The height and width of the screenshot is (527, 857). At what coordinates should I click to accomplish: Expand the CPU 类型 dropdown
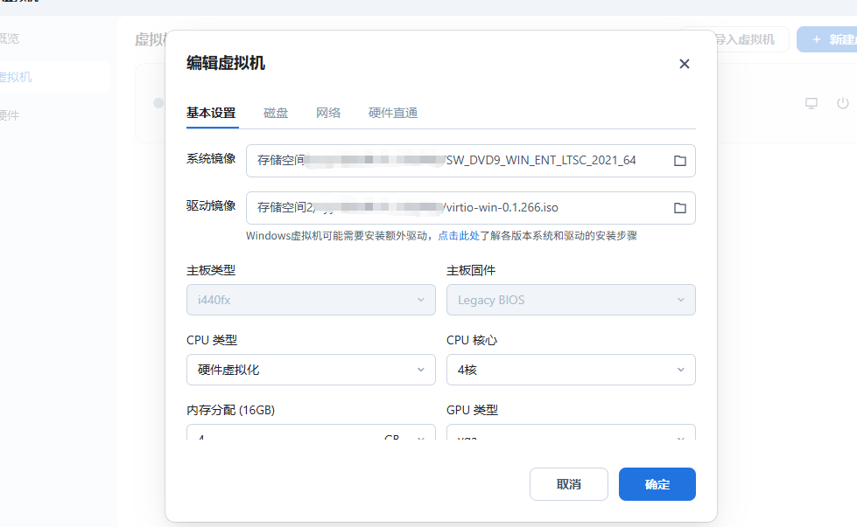pos(311,370)
